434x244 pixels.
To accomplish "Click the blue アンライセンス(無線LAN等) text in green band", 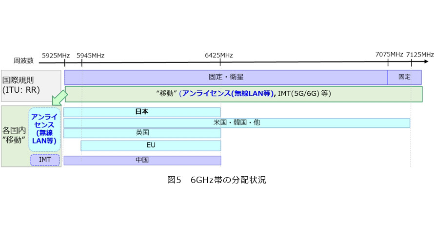I will click(x=227, y=94).
